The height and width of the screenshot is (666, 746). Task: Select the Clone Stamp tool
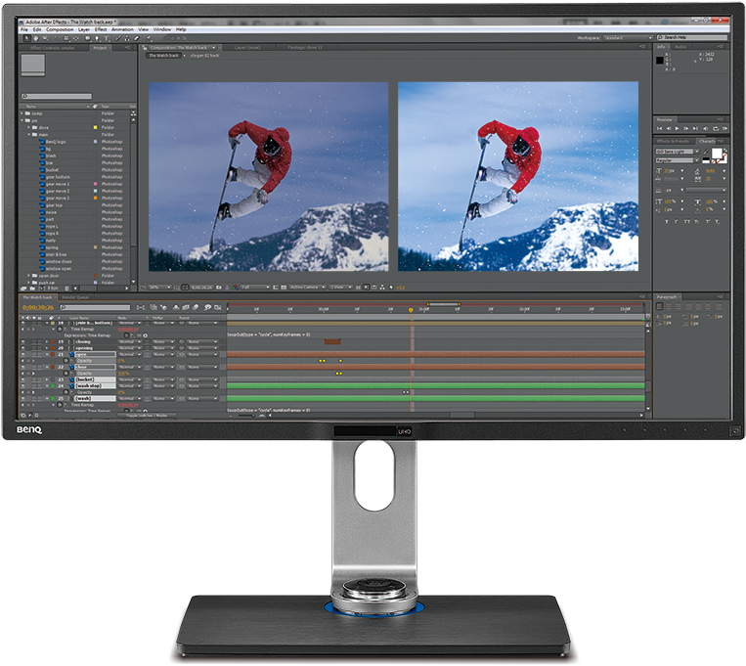[127, 38]
